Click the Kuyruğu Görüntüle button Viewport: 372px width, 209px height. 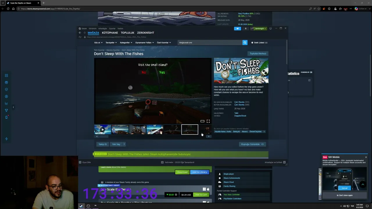(x=253, y=144)
